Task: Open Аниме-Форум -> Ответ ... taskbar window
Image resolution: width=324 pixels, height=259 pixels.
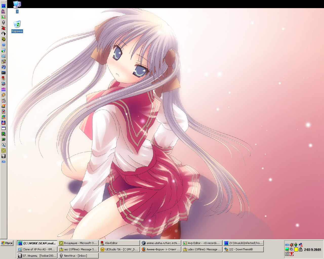Action: (161, 249)
